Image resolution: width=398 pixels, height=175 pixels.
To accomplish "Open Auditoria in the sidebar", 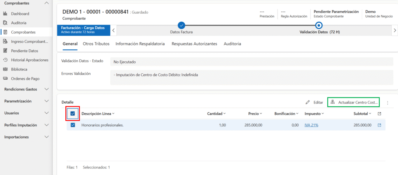I will pyautogui.click(x=19, y=23).
